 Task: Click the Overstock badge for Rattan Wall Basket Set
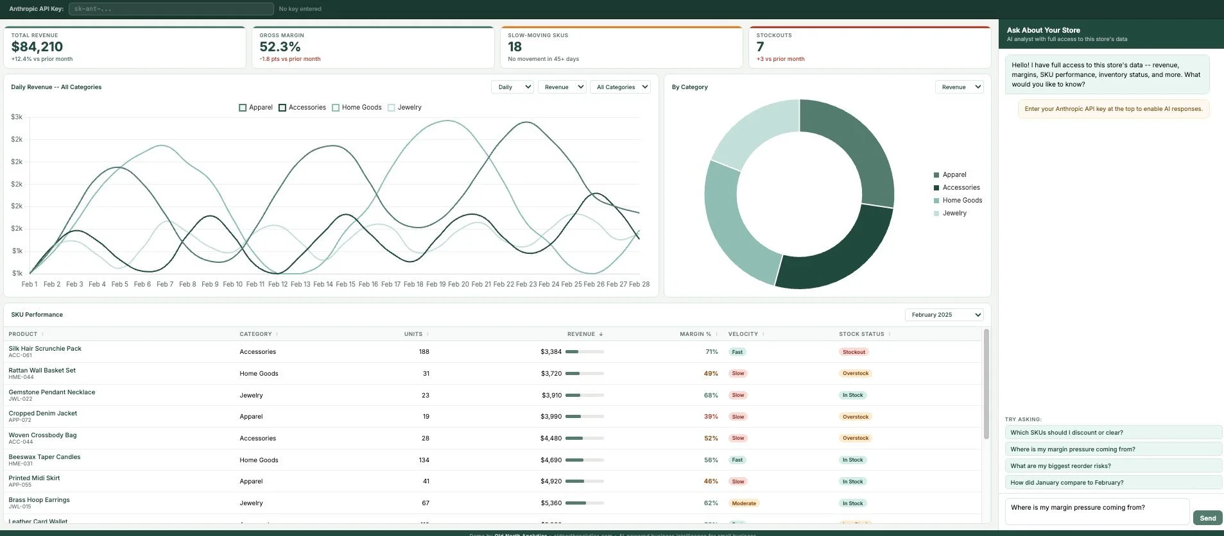tap(856, 373)
